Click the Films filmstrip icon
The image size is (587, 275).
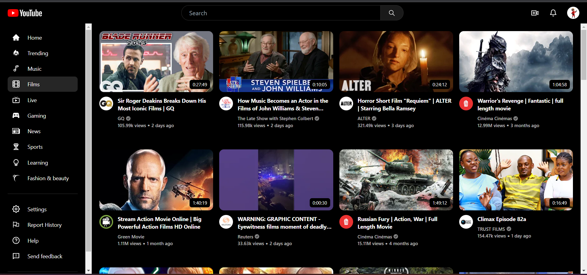[16, 84]
